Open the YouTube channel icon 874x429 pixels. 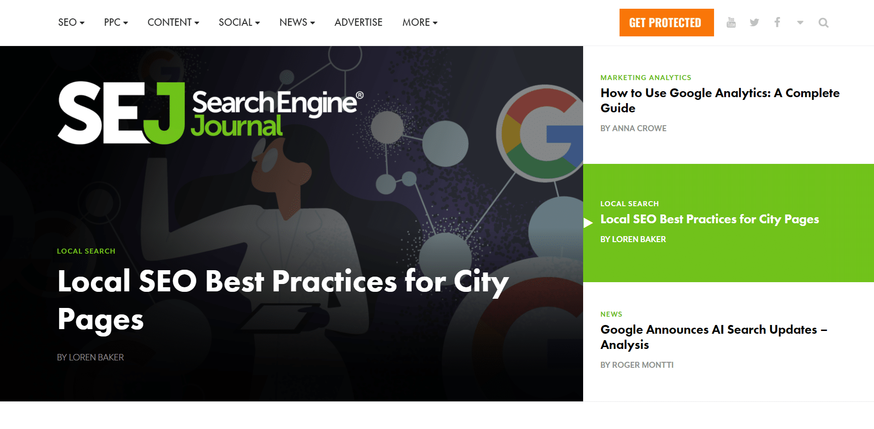click(731, 23)
